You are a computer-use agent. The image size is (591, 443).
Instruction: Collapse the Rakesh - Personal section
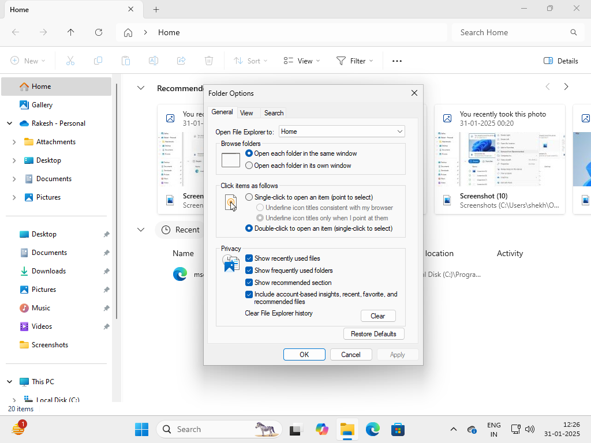9,123
